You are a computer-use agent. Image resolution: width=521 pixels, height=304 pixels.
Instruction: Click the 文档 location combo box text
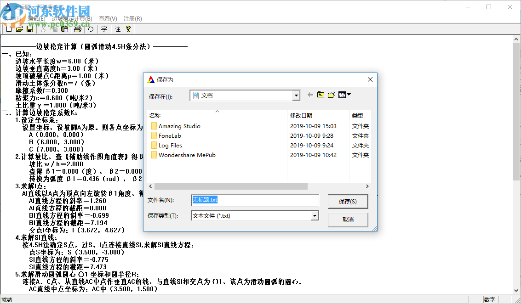coord(206,96)
